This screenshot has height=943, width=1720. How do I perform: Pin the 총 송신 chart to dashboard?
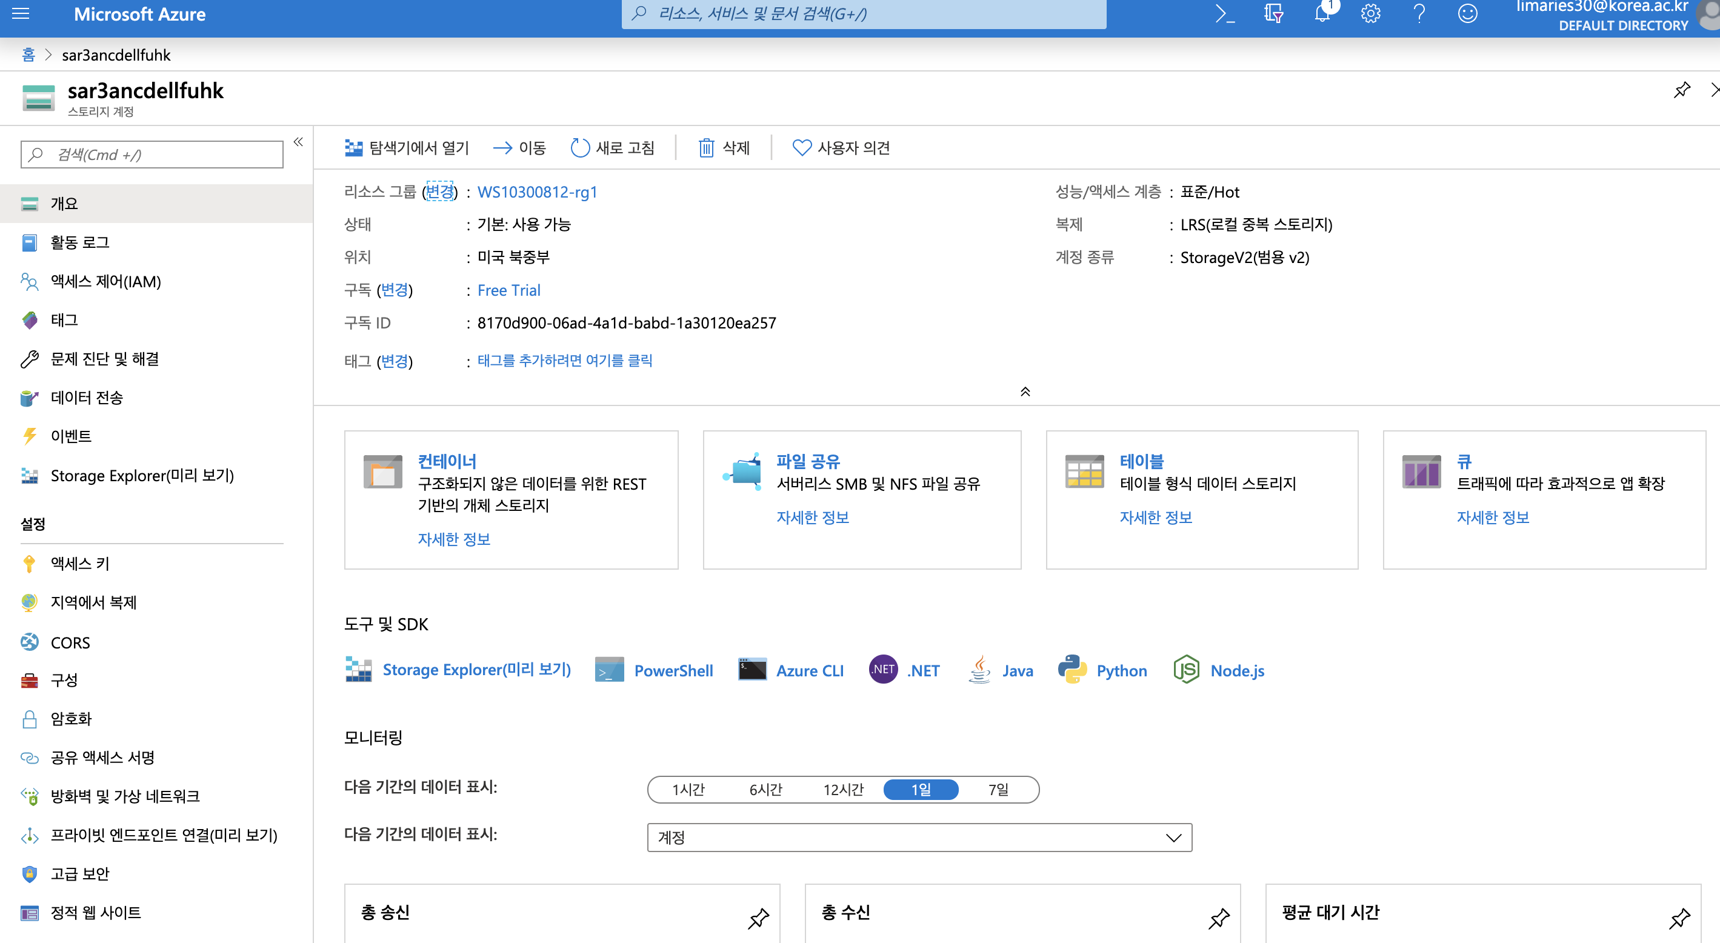tap(758, 918)
